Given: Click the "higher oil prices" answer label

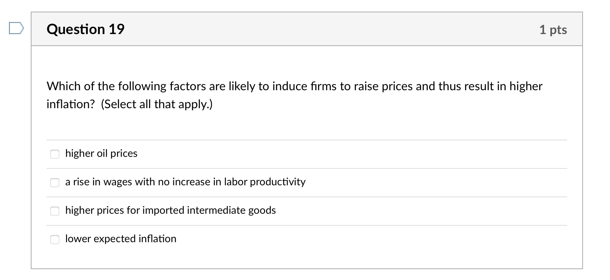Looking at the screenshot, I should click(x=101, y=153).
